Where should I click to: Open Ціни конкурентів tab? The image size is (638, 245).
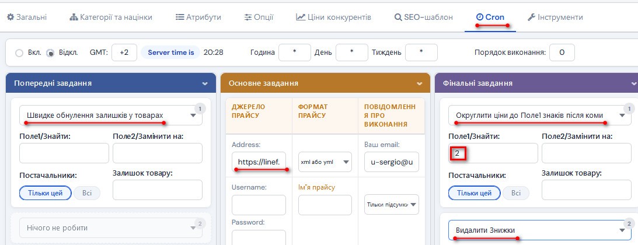click(334, 17)
